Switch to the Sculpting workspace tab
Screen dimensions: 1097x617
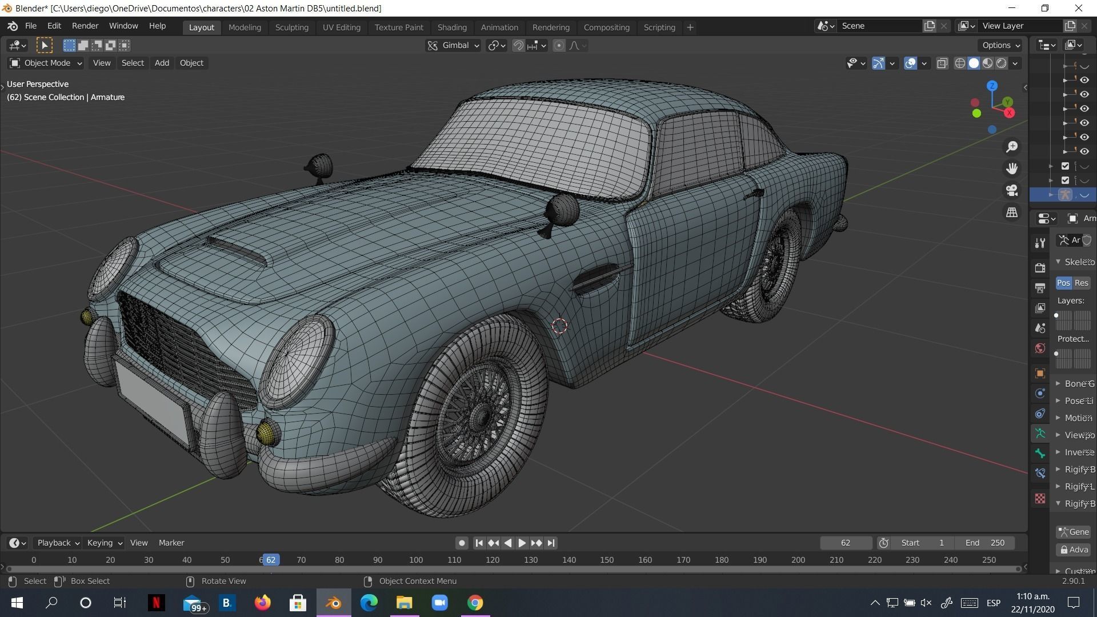(x=291, y=27)
